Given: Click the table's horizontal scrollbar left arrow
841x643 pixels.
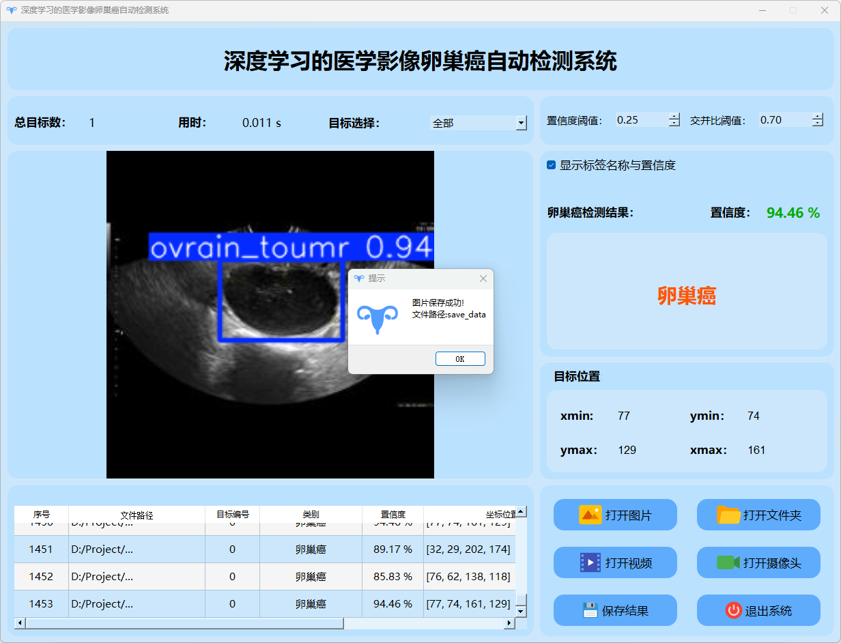Looking at the screenshot, I should 20,623.
